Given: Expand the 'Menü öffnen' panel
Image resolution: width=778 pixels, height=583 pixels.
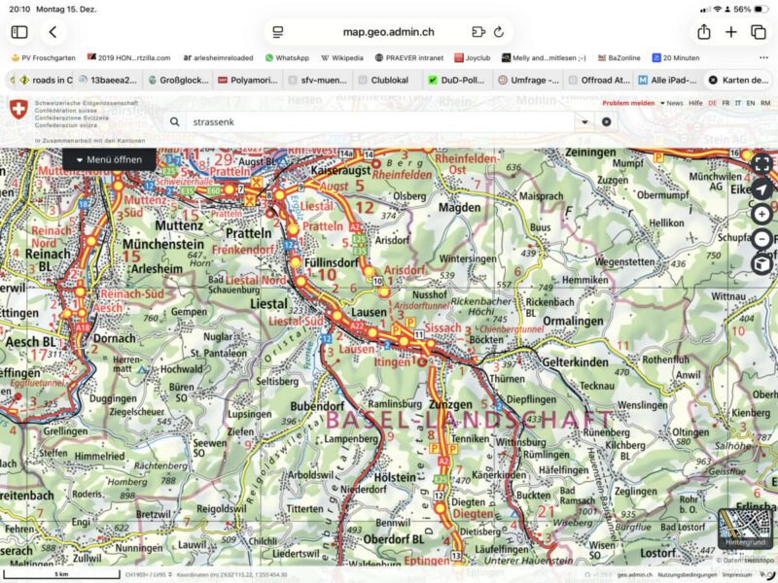Looking at the screenshot, I should point(109,159).
